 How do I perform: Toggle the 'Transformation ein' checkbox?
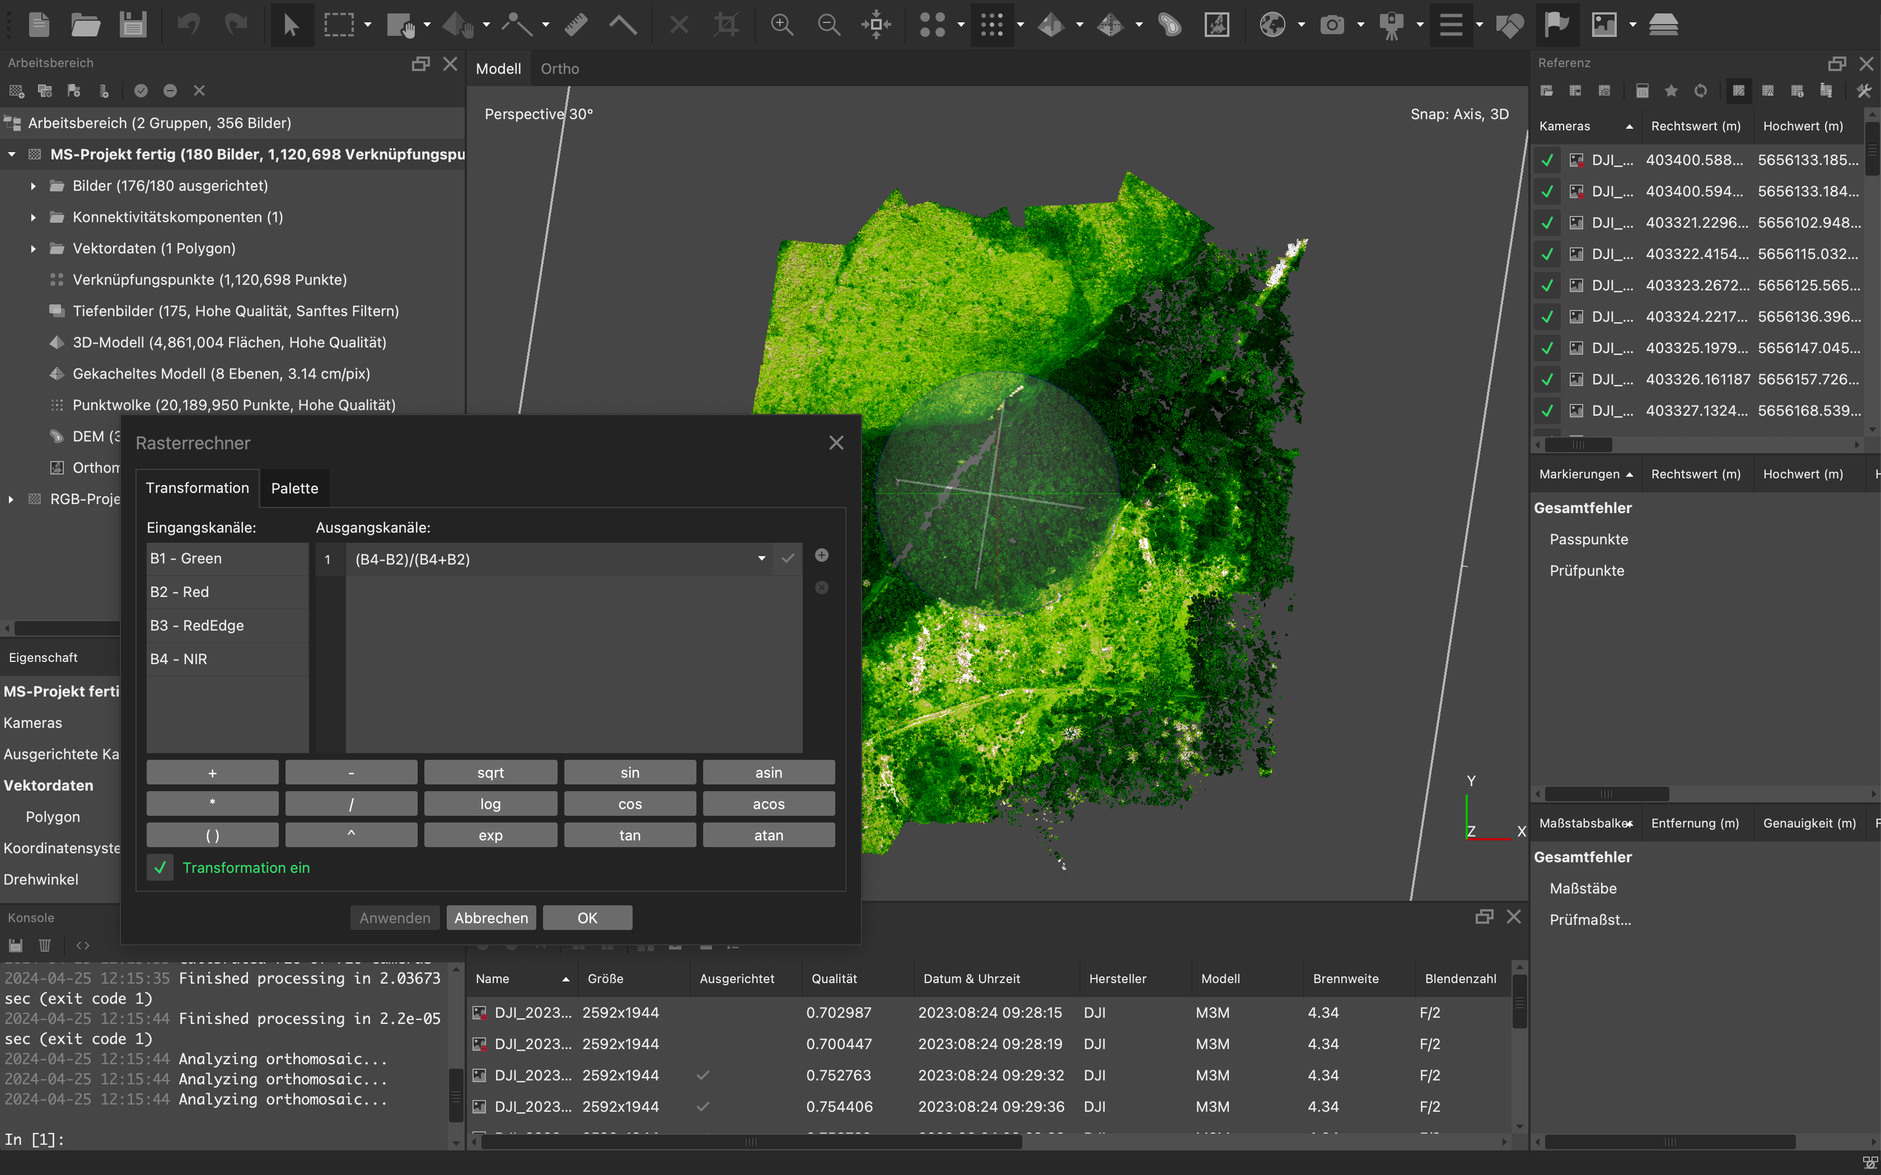[160, 867]
